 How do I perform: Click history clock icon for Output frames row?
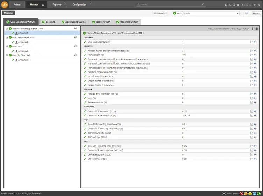coord(255,81)
